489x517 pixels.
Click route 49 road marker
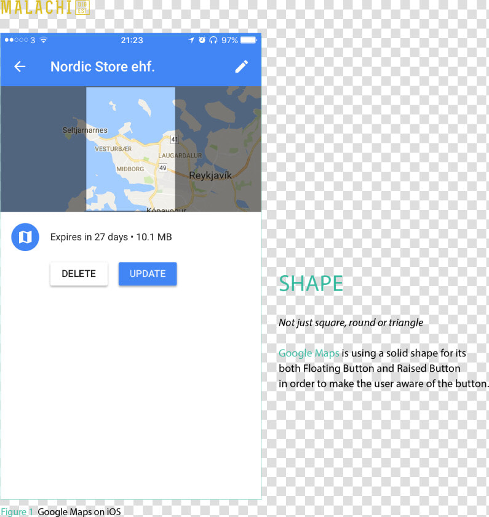(163, 168)
